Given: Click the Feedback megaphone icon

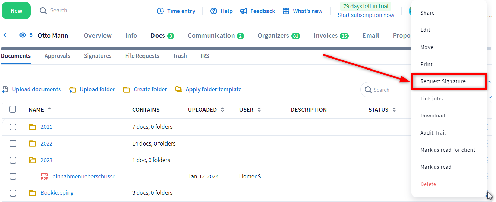Looking at the screenshot, I should 244,11.
